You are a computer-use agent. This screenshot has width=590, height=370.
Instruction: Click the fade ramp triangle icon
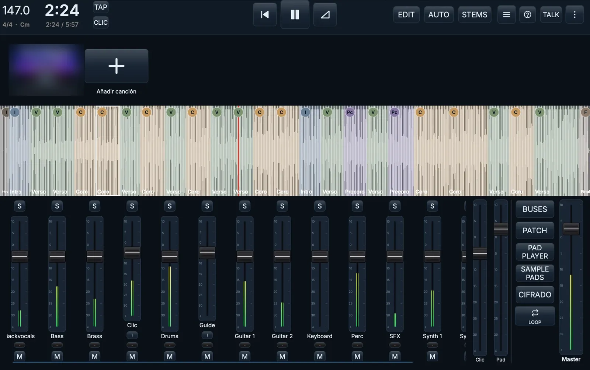(x=325, y=15)
